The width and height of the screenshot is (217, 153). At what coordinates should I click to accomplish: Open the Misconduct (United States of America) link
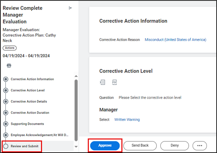(175, 40)
